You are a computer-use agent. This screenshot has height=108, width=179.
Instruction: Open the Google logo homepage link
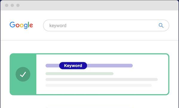point(21,25)
